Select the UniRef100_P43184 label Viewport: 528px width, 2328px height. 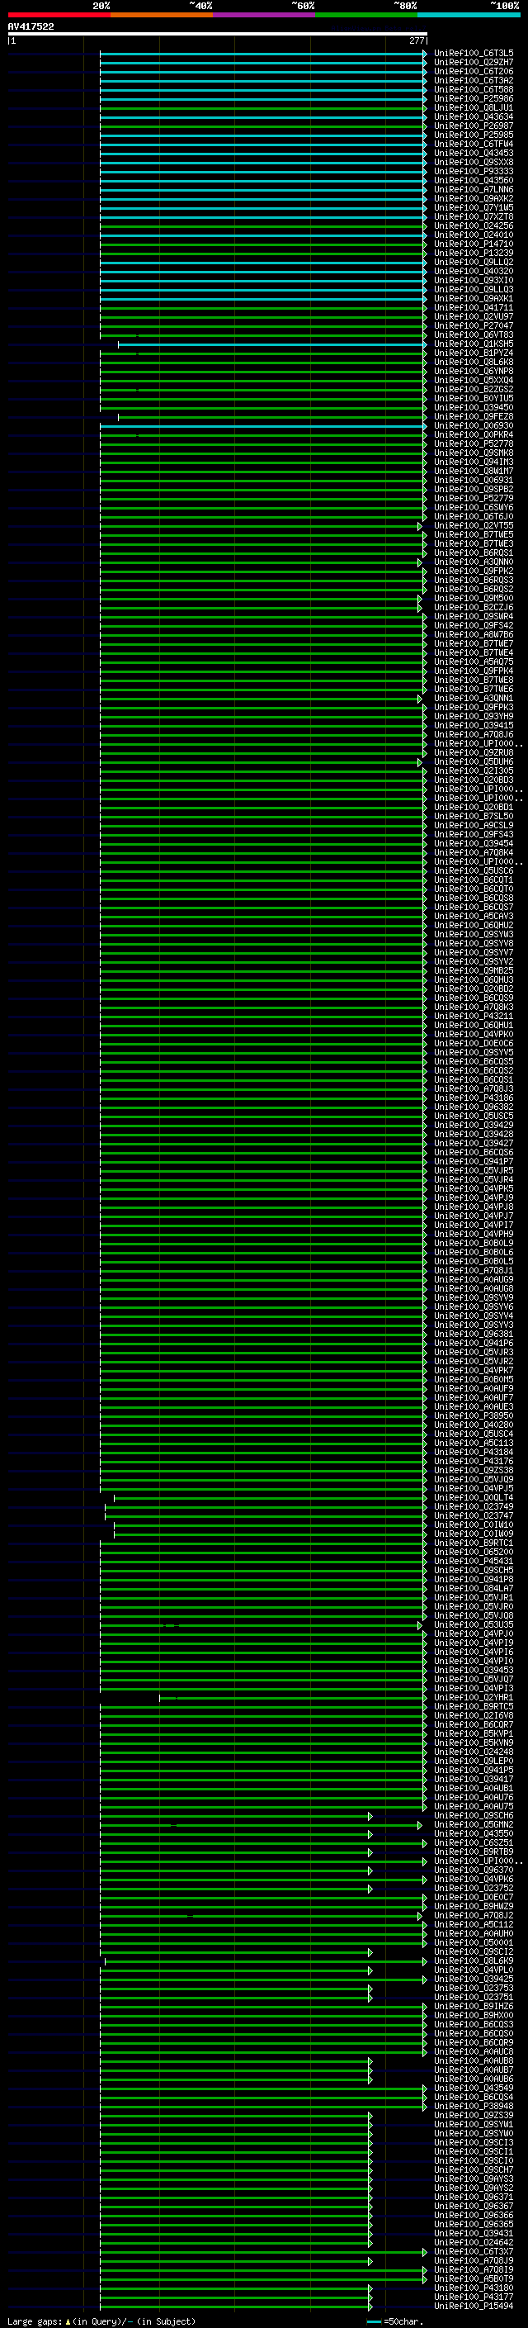tap(474, 1453)
